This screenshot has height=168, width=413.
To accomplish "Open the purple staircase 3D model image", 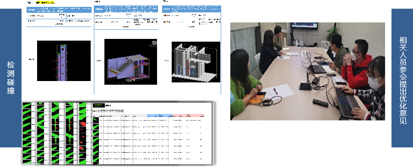I will click(130, 62).
